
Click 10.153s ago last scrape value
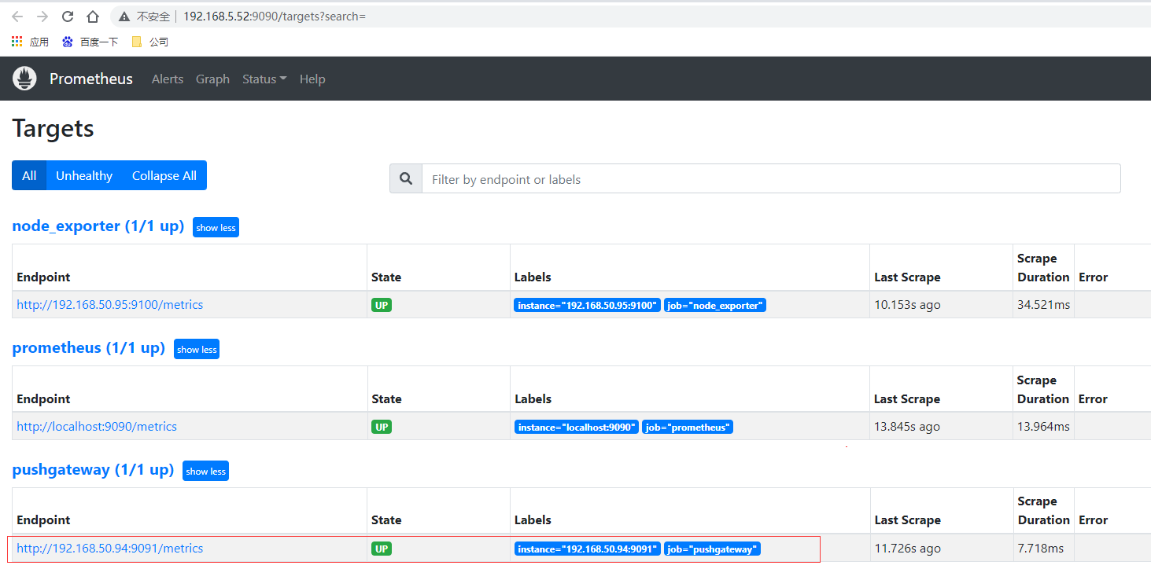point(907,305)
